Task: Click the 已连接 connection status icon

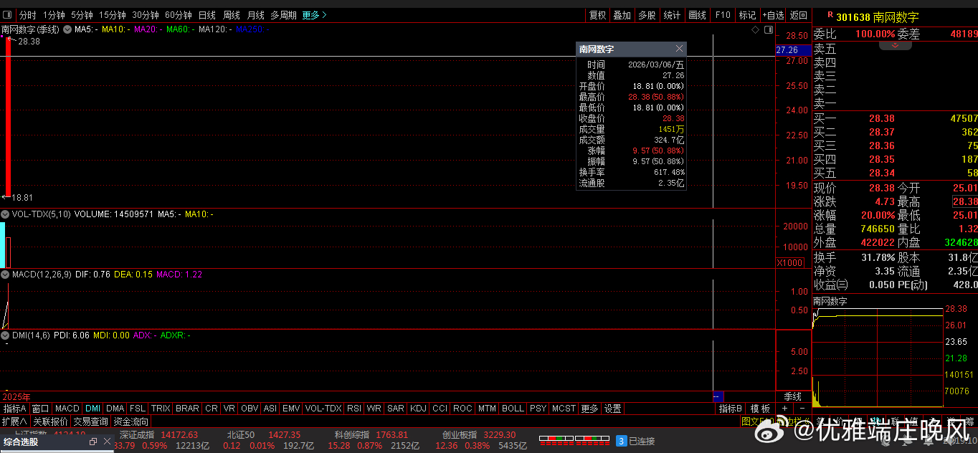Action: 622,441
